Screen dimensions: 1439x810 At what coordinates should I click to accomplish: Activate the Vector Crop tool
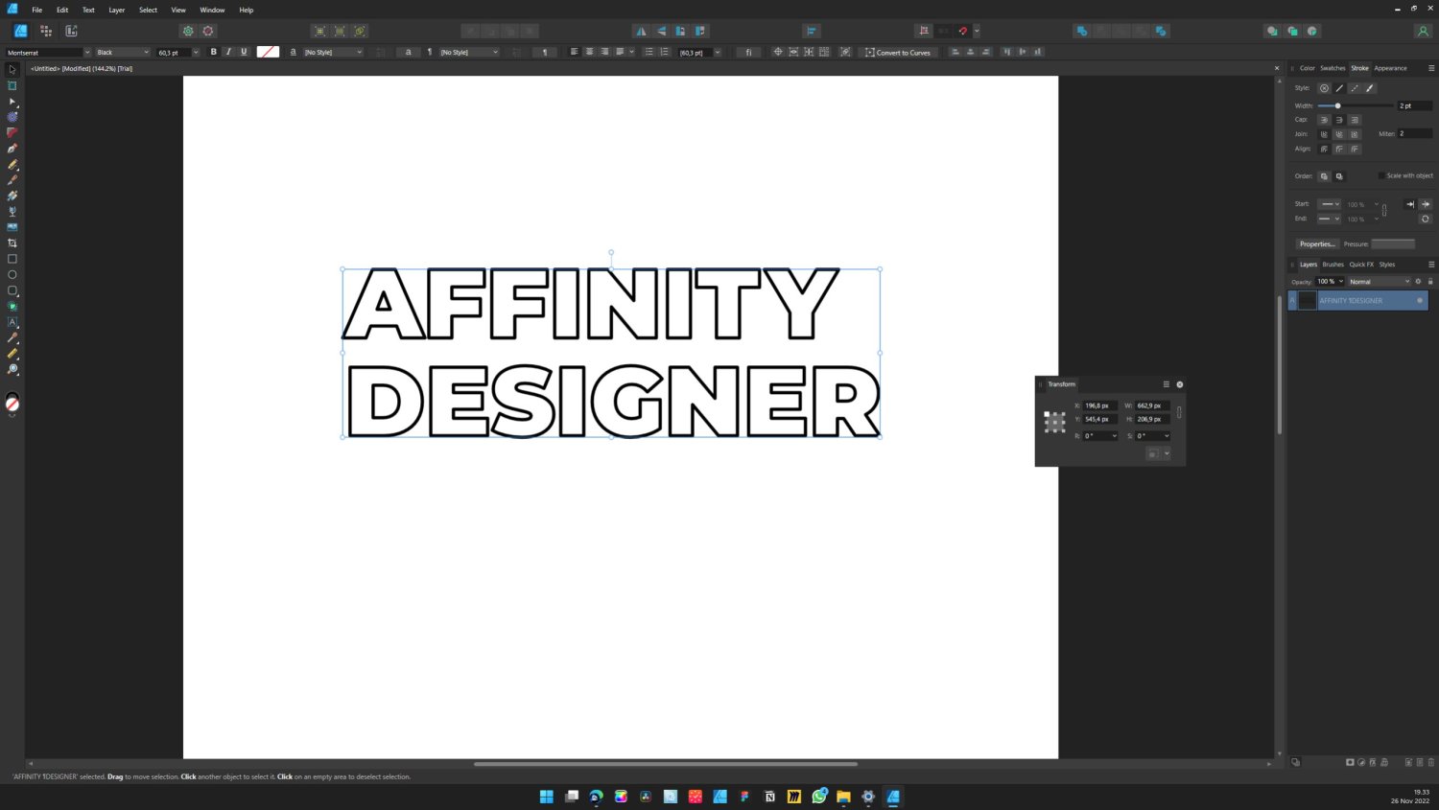[x=12, y=243]
